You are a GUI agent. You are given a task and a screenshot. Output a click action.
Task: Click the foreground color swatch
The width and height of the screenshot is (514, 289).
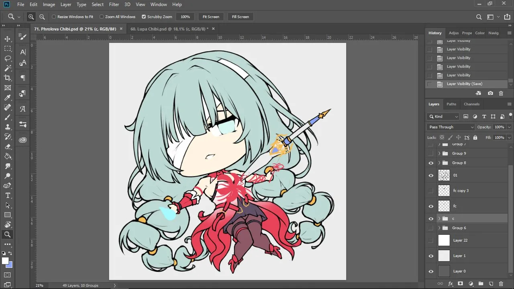(5, 261)
